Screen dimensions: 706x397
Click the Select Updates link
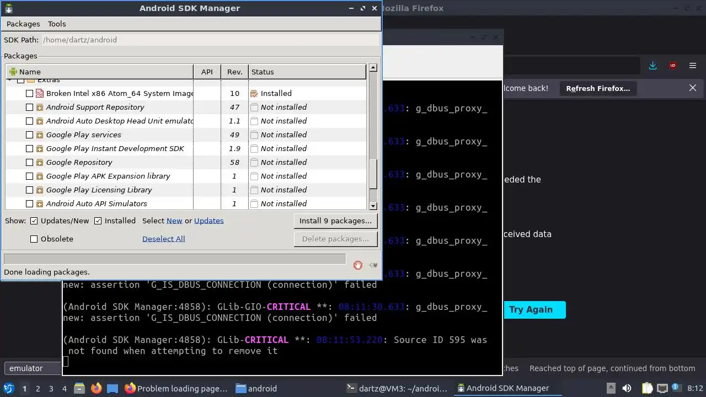pos(209,221)
